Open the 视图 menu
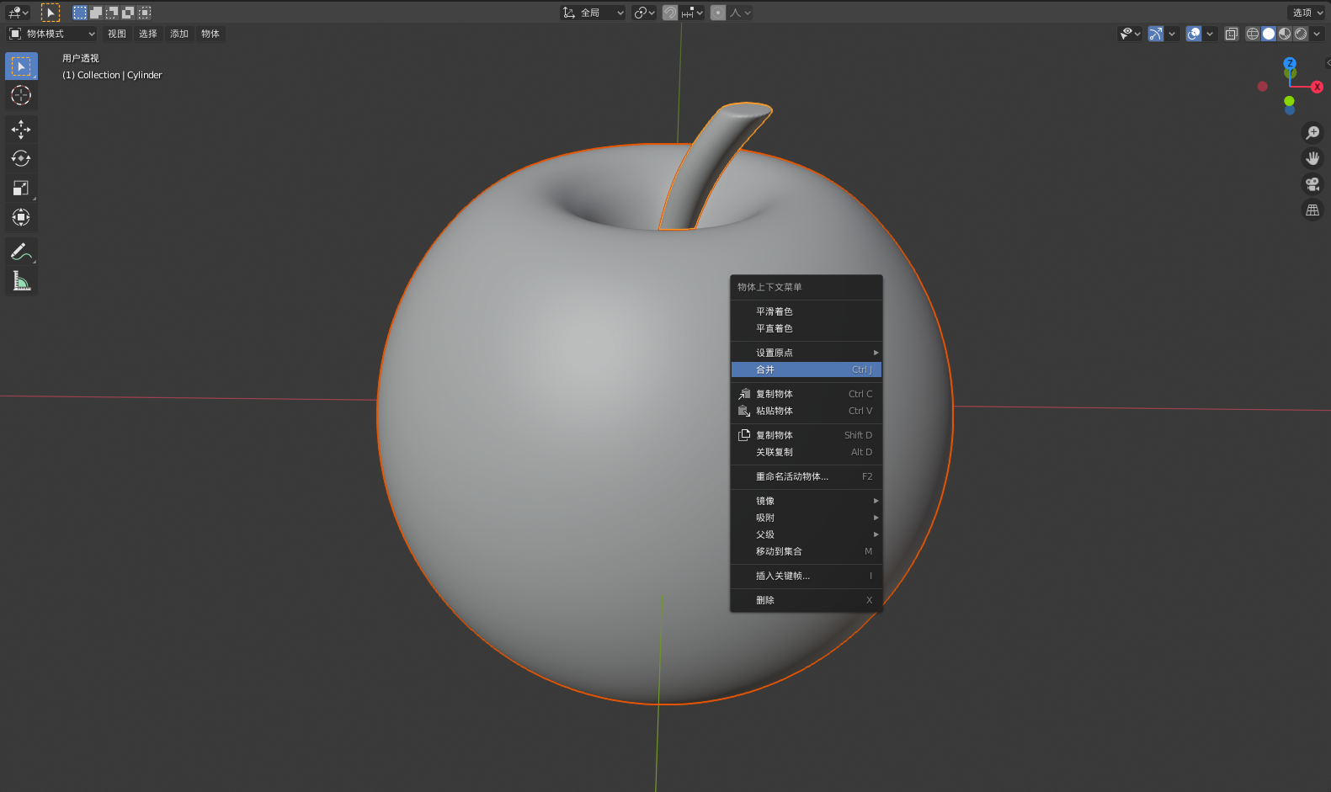The height and width of the screenshot is (792, 1331). point(117,34)
